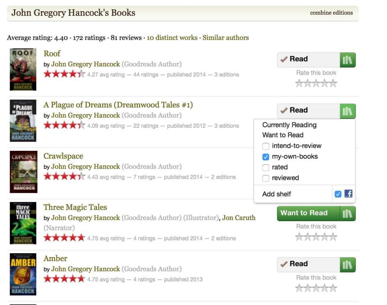387x305 pixels.
Task: Open the combine editions link
Action: click(331, 13)
